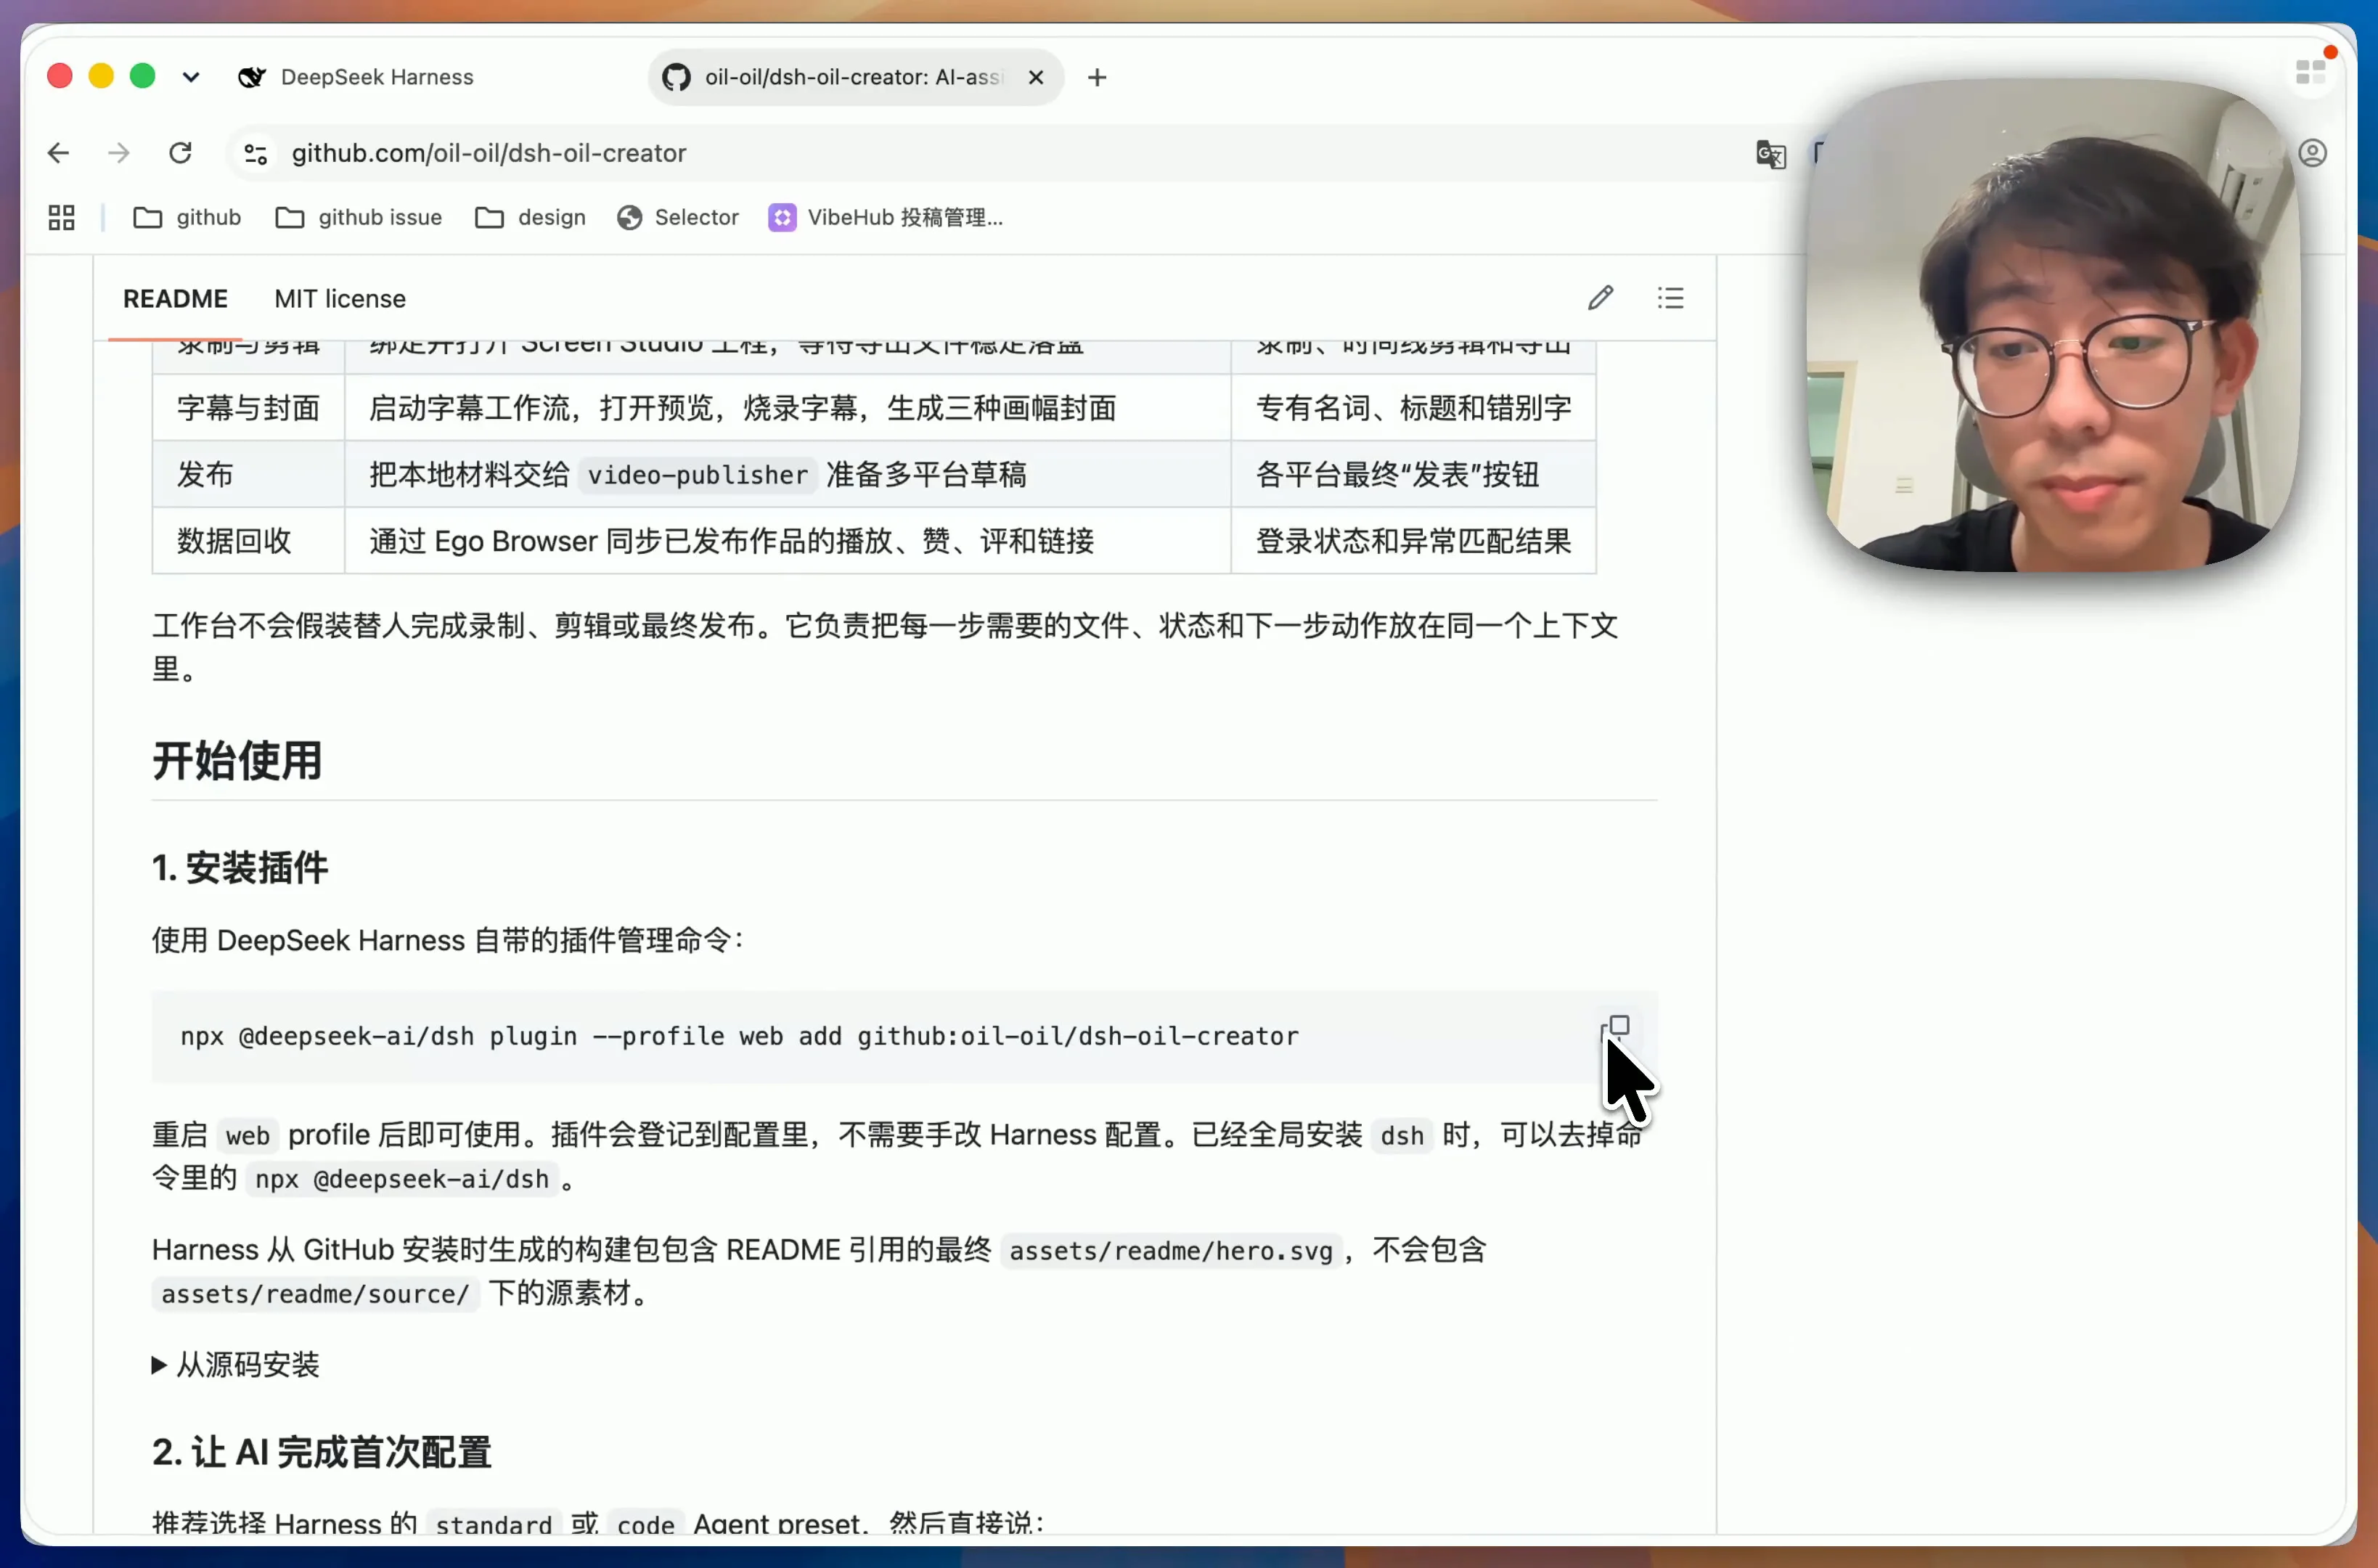This screenshot has height=1568, width=2378.
Task: Edit the README with the pencil icon
Action: [1600, 298]
